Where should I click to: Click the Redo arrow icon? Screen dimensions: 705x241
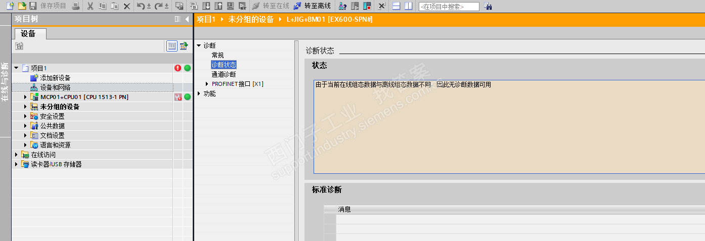(x=159, y=6)
